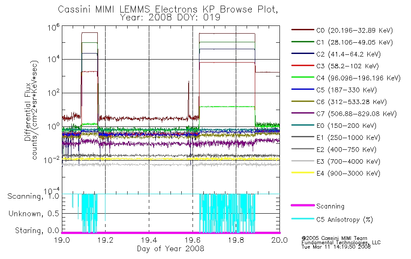Click the C1 (28.106-49.05 KeV) legend label
The image size is (411, 259).
[x=354, y=42]
